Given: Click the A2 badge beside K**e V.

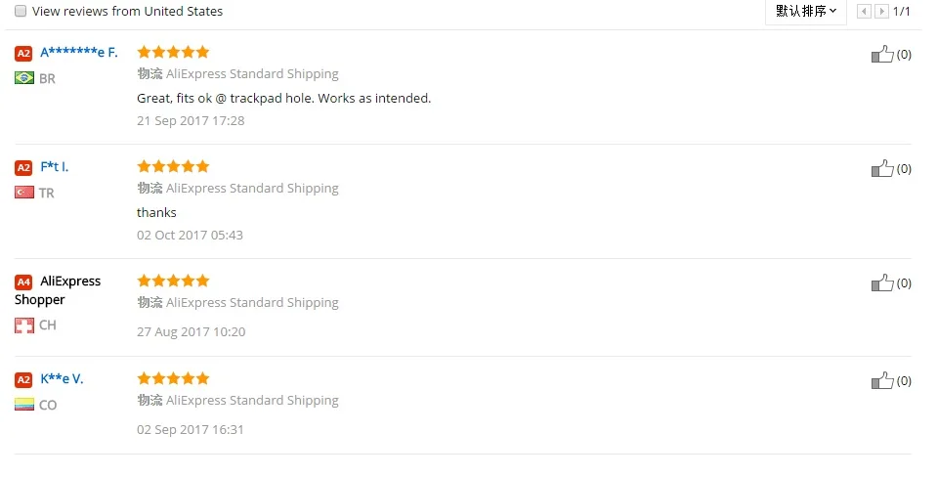Looking at the screenshot, I should pos(23,379).
